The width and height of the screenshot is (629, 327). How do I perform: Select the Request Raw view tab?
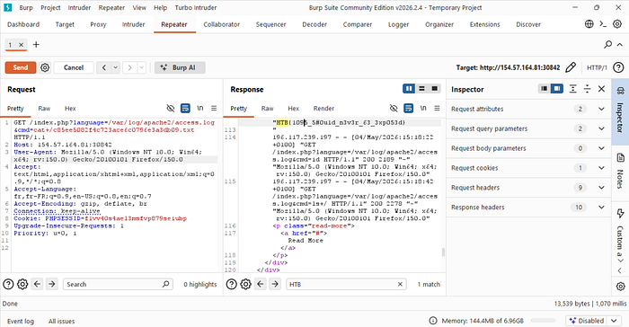point(44,109)
